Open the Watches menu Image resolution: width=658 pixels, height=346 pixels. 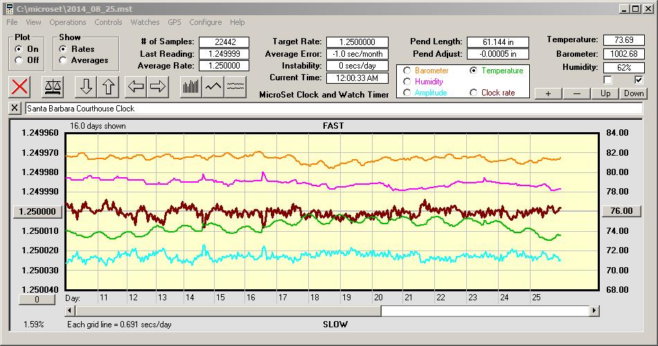145,22
